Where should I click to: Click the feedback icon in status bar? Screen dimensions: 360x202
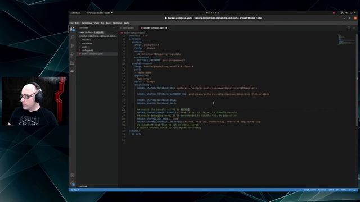point(350,190)
